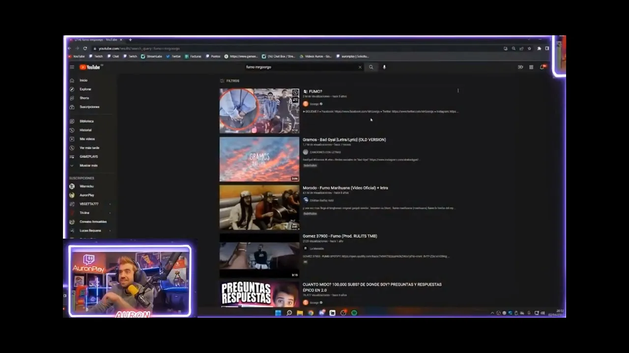The height and width of the screenshot is (353, 629).
Task: Open a new browser tab
Action: pyautogui.click(x=130, y=40)
